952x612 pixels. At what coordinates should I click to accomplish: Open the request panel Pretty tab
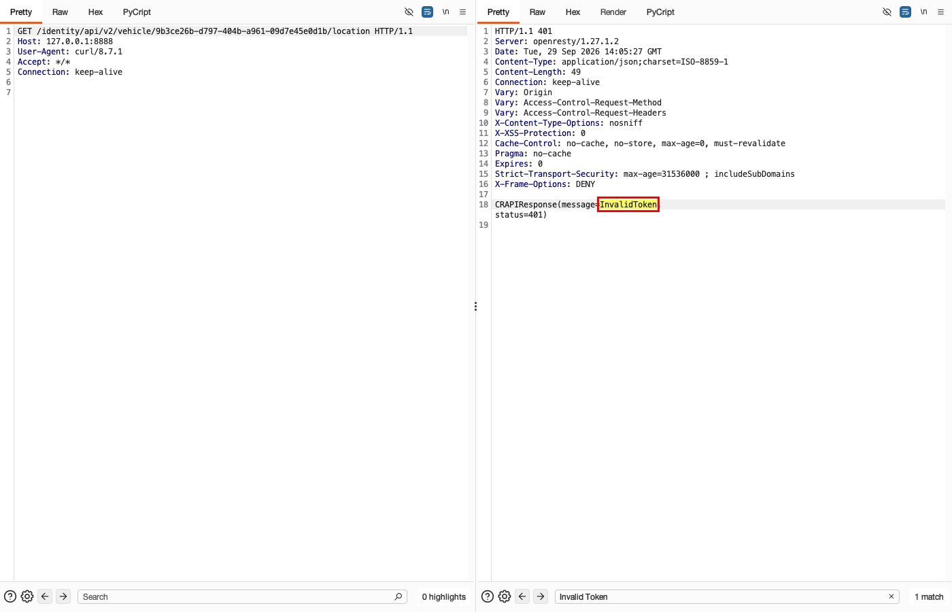point(21,12)
